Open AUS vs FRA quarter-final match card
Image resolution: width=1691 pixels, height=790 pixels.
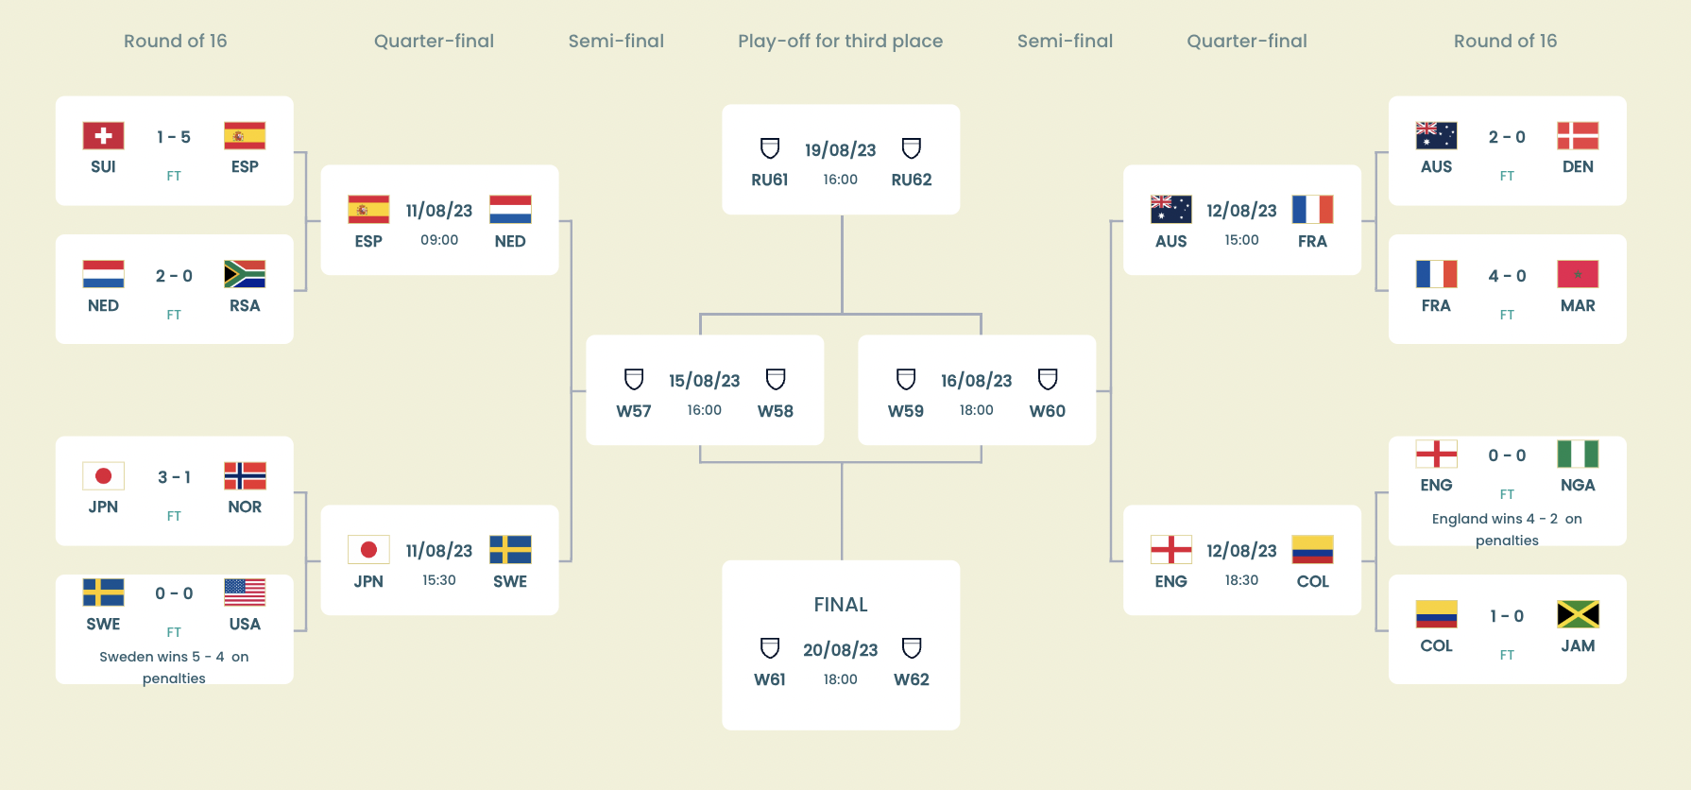pyautogui.click(x=1241, y=220)
